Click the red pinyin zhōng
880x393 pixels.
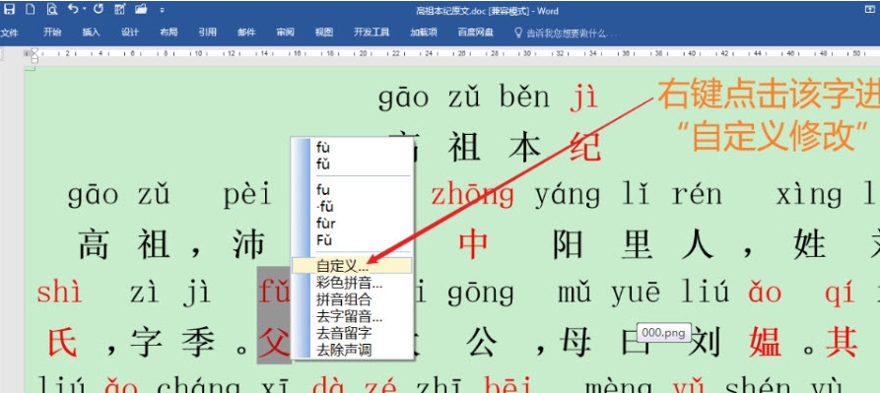(473, 195)
